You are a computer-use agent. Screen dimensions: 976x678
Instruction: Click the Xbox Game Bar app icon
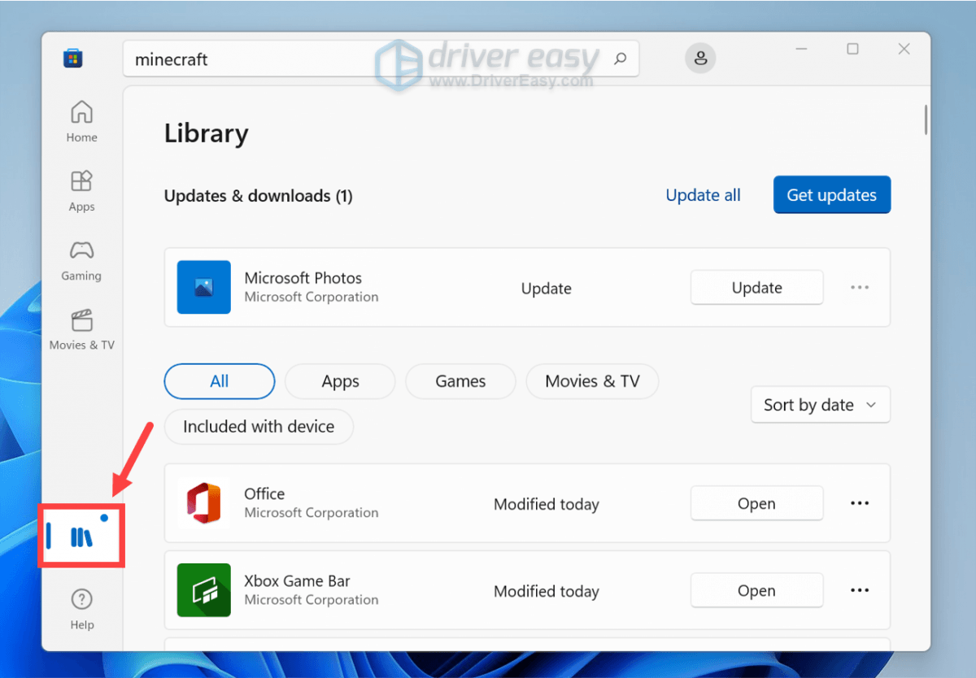[203, 590]
